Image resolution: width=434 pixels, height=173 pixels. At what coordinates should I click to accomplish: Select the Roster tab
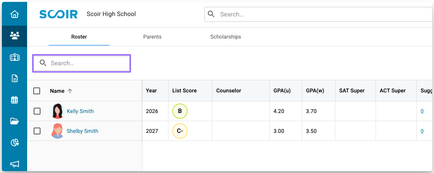(x=79, y=37)
